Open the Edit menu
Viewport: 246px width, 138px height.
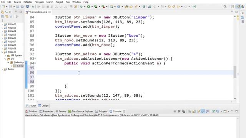pos(9,2)
